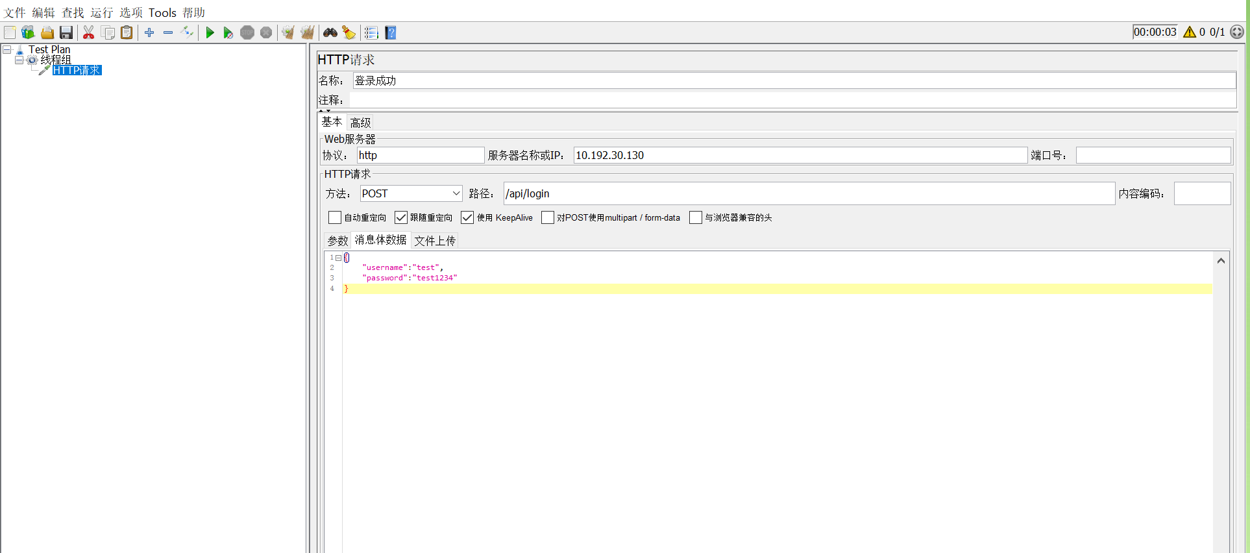Select Test Plan in the tree
This screenshot has height=553, width=1250.
[49, 49]
